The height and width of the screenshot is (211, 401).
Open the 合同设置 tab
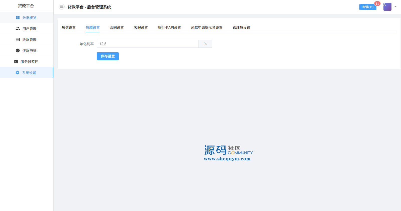pos(117,27)
